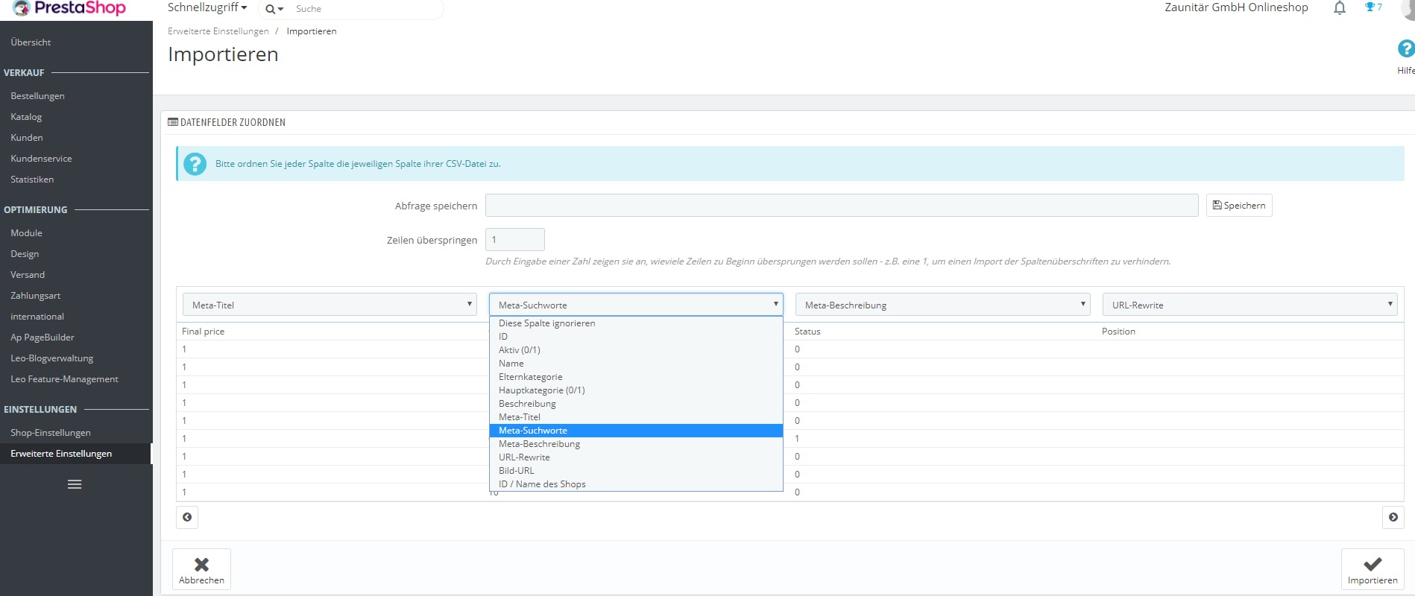
Task: Open the Meta-Titel column dropdown
Action: pos(330,305)
